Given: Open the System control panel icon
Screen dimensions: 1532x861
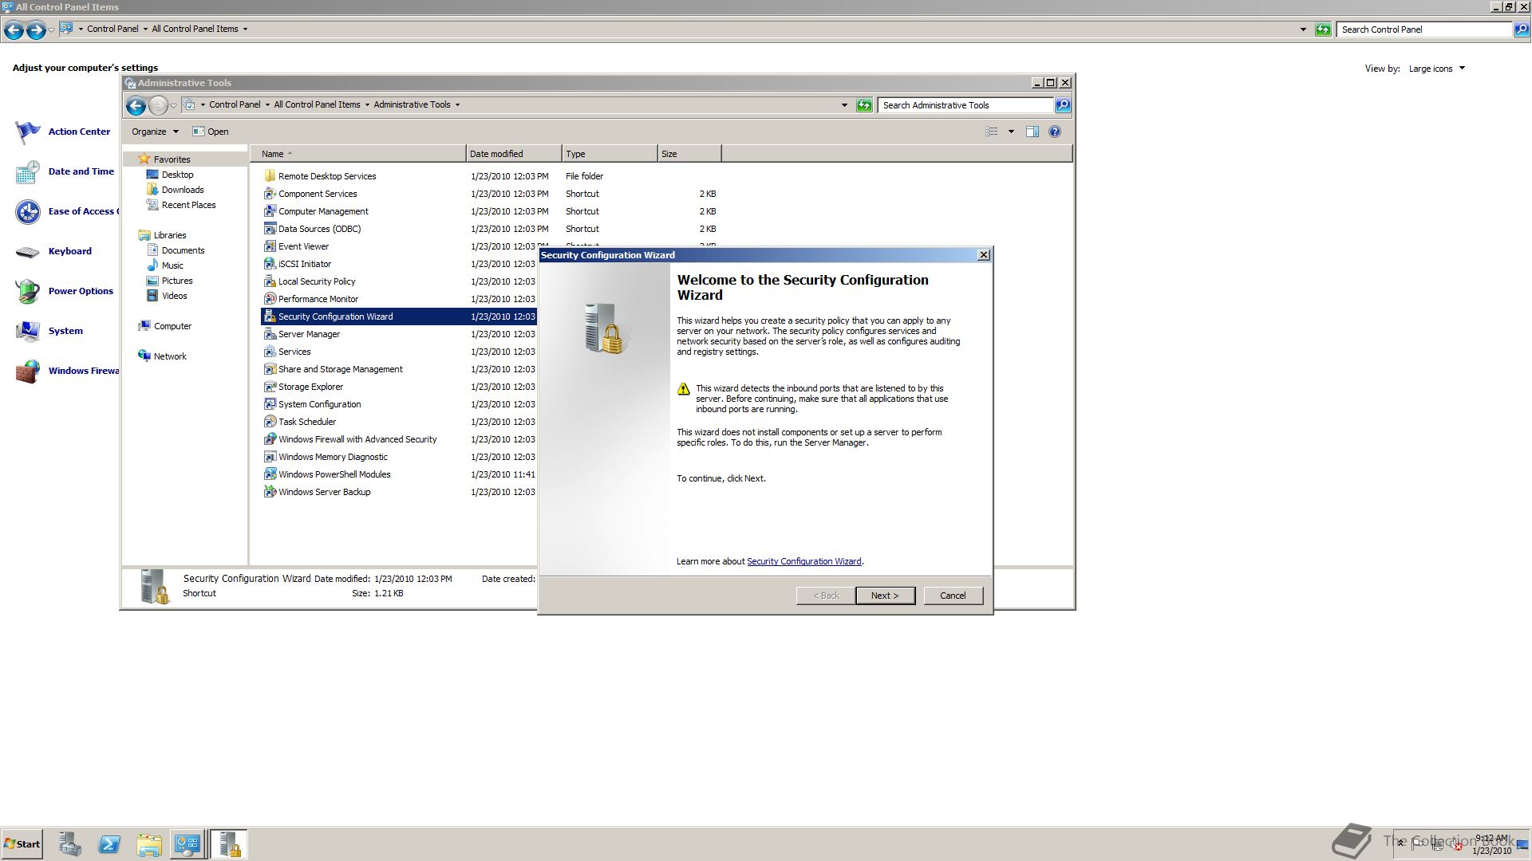Looking at the screenshot, I should pos(28,331).
